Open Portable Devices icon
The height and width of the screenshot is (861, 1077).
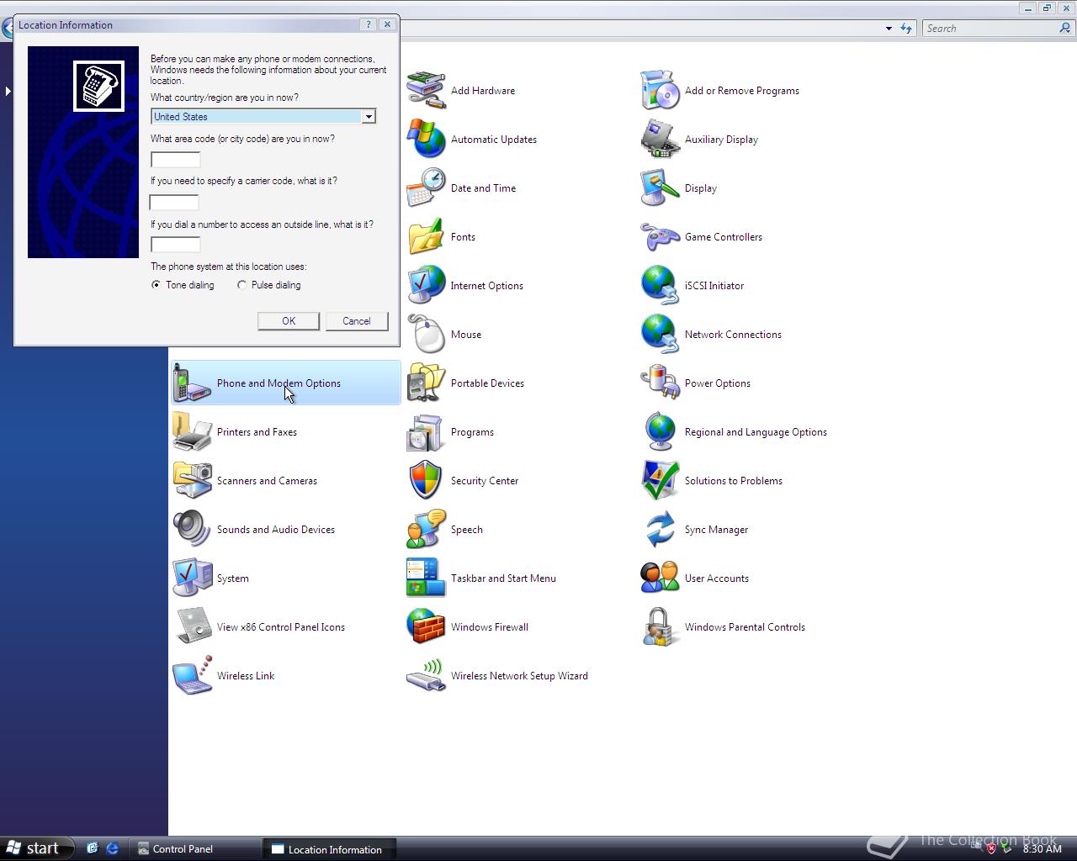pyautogui.click(x=426, y=383)
